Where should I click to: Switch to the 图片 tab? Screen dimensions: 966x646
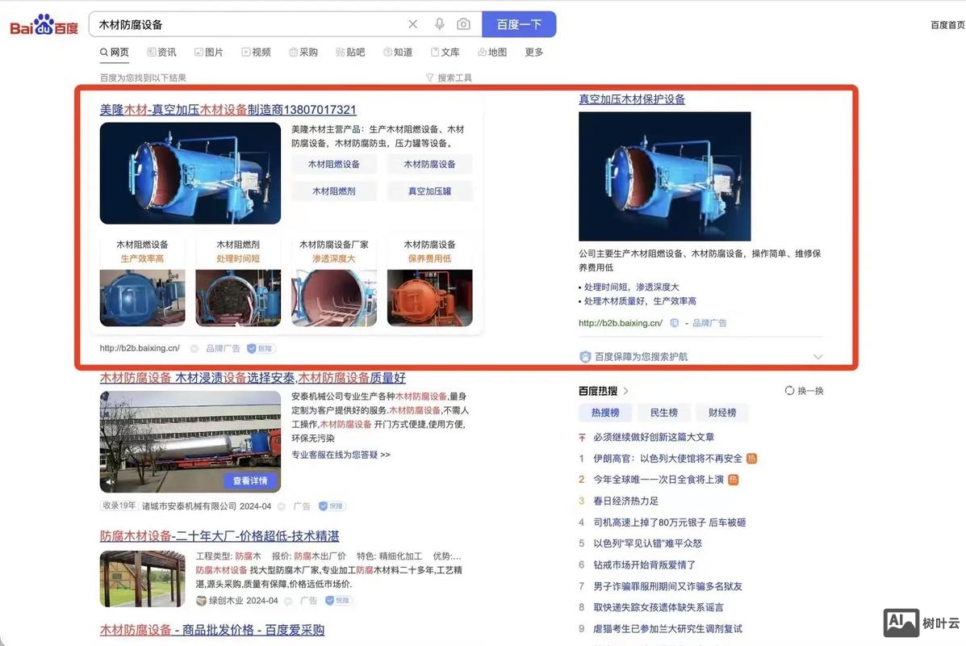(x=209, y=52)
